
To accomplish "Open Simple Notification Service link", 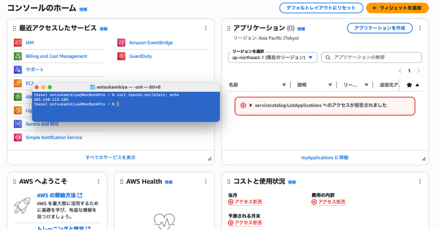I will pos(54,137).
